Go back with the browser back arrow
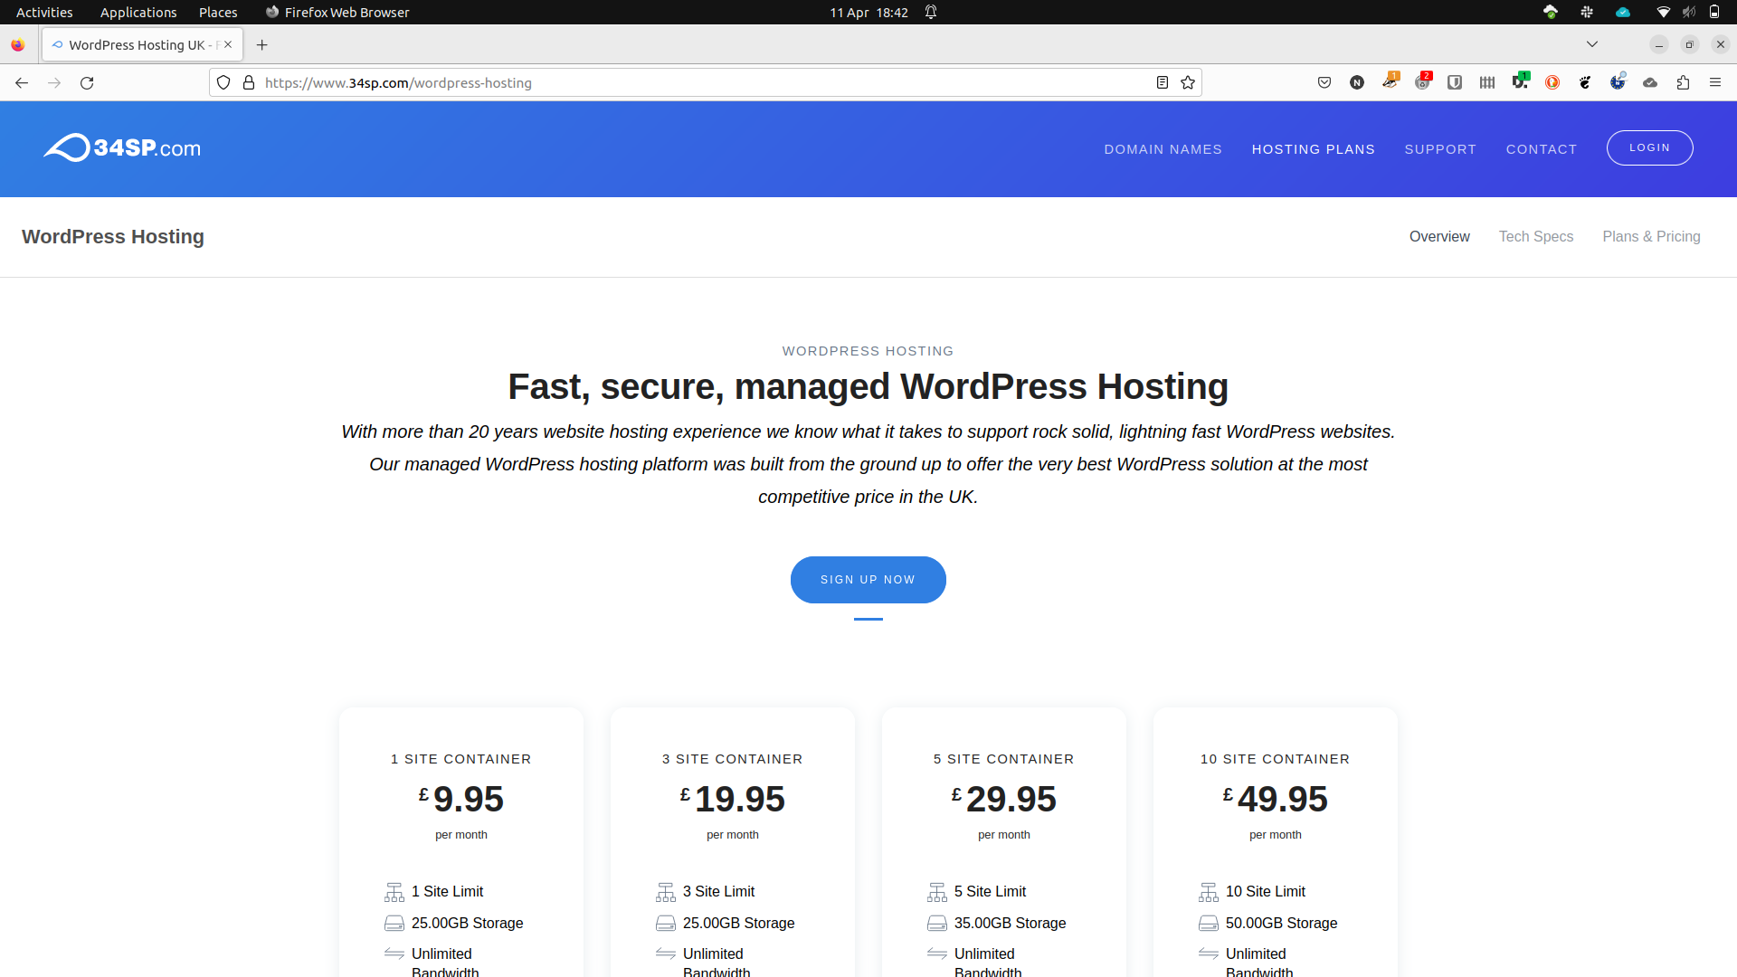The height and width of the screenshot is (977, 1737). click(x=22, y=82)
